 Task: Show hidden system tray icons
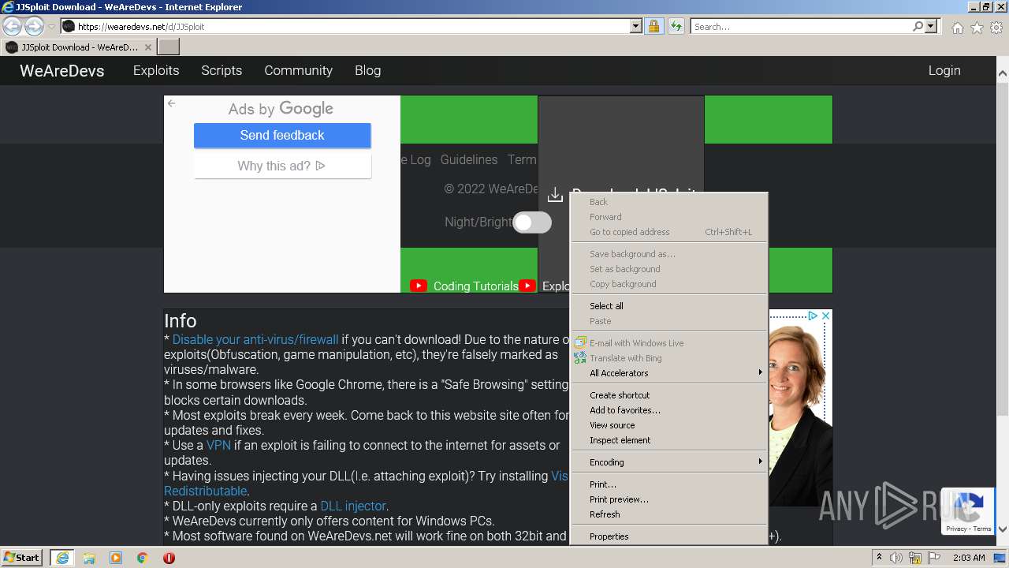(x=879, y=558)
